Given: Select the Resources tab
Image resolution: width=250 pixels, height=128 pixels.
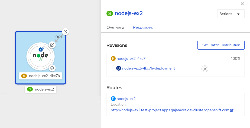Looking at the screenshot, I should [142, 27].
